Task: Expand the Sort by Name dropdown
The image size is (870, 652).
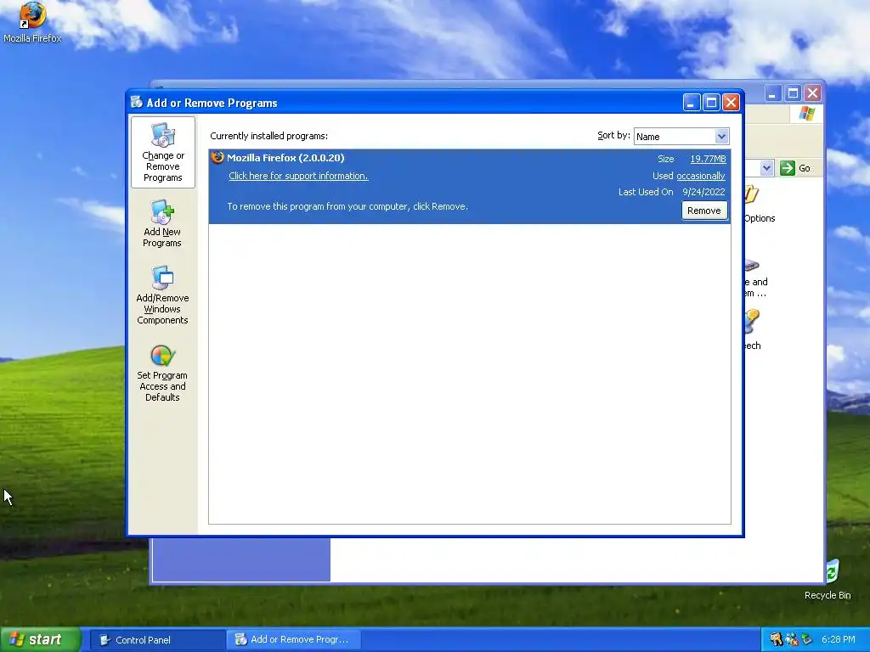Action: click(x=720, y=137)
